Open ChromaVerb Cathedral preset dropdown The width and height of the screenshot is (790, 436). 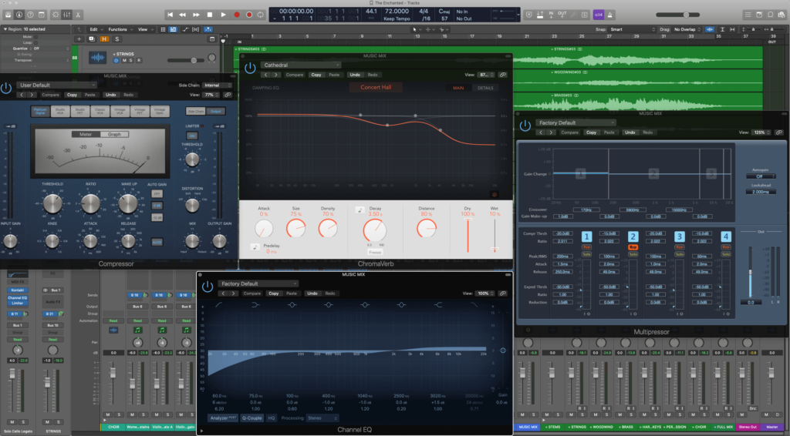coord(300,65)
